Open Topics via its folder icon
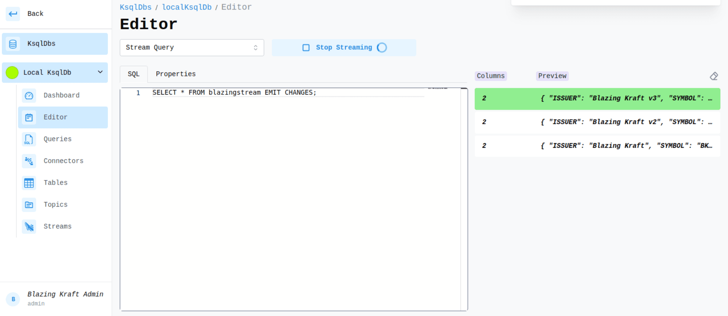This screenshot has height=316, width=728. [x=29, y=205]
